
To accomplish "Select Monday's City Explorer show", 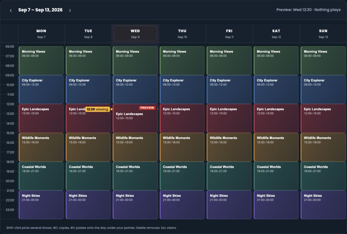I will click(x=41, y=89).
